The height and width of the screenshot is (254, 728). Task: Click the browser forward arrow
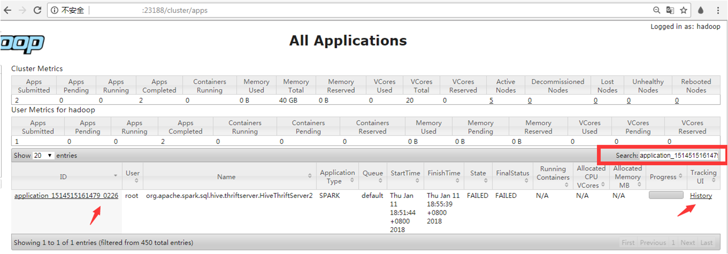pos(22,10)
